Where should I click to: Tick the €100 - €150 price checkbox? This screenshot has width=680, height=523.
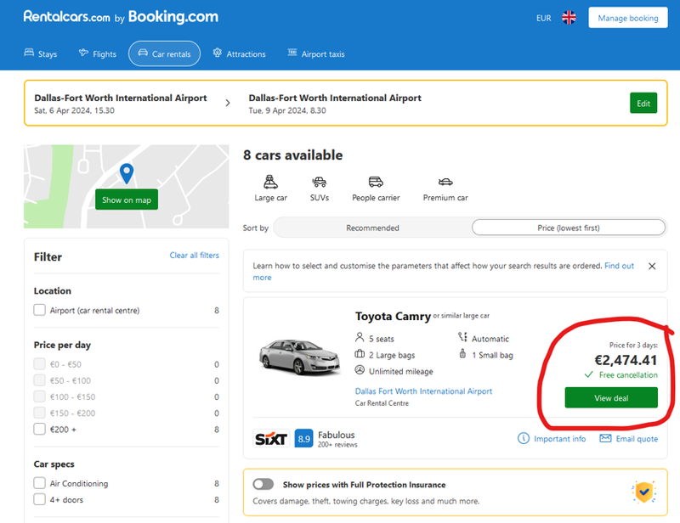tap(39, 396)
